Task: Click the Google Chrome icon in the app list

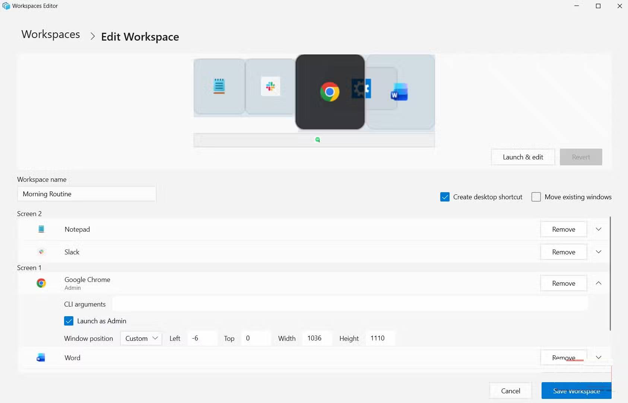Action: point(41,283)
